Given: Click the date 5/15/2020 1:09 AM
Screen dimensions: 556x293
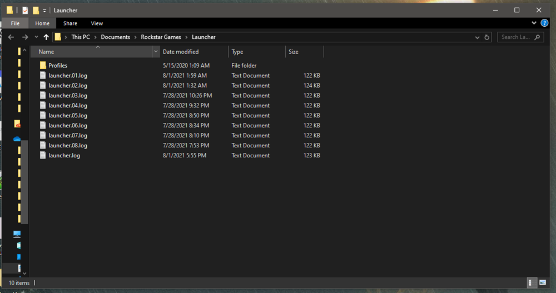Looking at the screenshot, I should tap(186, 66).
